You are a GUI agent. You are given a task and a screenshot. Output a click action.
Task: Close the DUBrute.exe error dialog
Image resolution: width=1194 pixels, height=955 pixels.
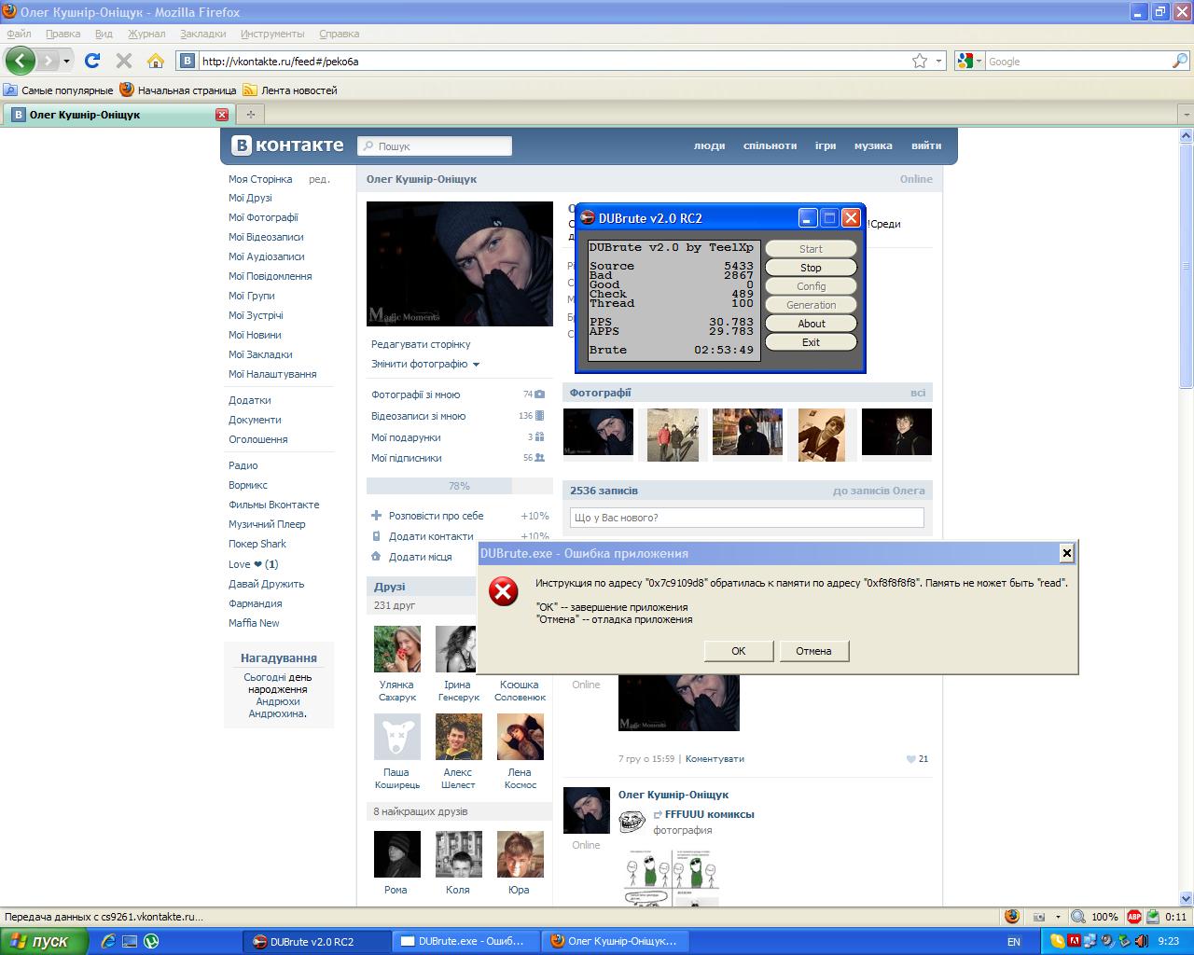1067,553
